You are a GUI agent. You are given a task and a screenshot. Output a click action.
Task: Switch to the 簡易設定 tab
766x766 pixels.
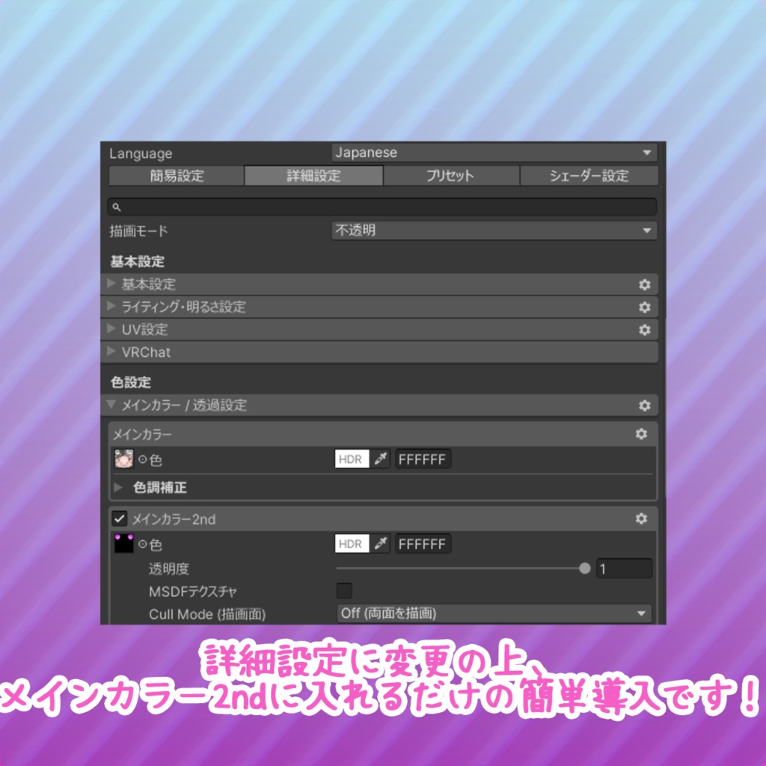tap(175, 176)
